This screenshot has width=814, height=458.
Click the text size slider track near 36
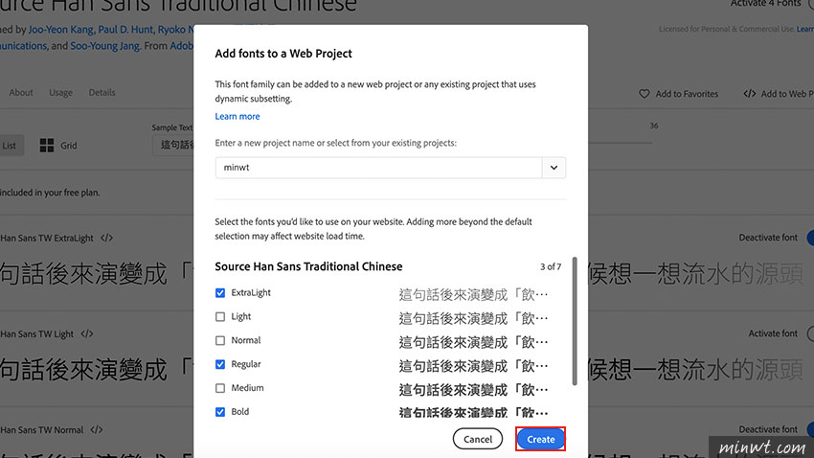[x=621, y=142]
